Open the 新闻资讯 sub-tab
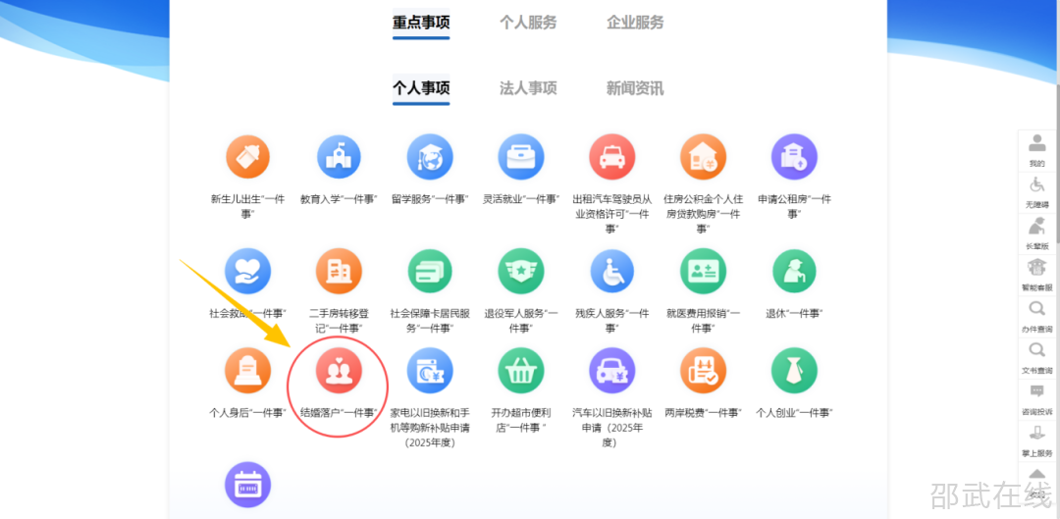 coord(635,88)
